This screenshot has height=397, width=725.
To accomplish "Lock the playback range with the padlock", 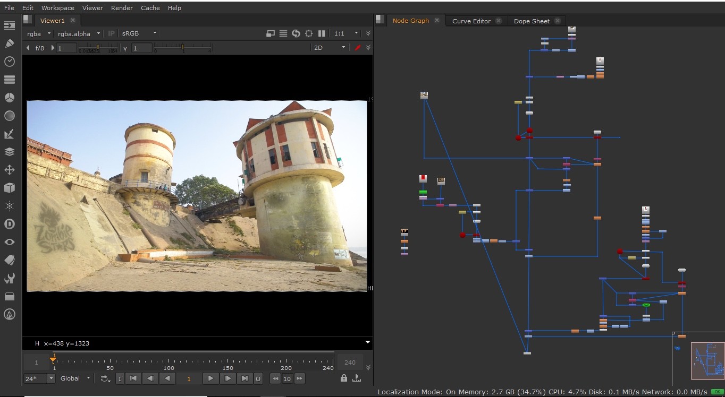I will [343, 378].
